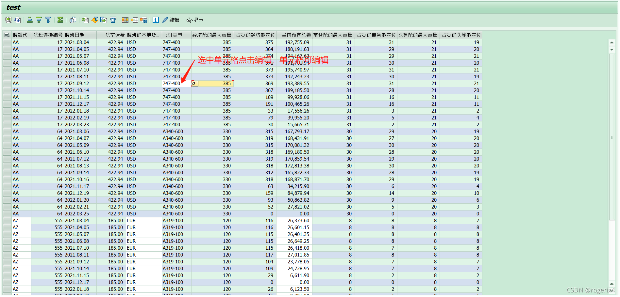Select row marker for AA 17 2021.09.12
The width and height of the screenshot is (620, 297).
[7, 84]
